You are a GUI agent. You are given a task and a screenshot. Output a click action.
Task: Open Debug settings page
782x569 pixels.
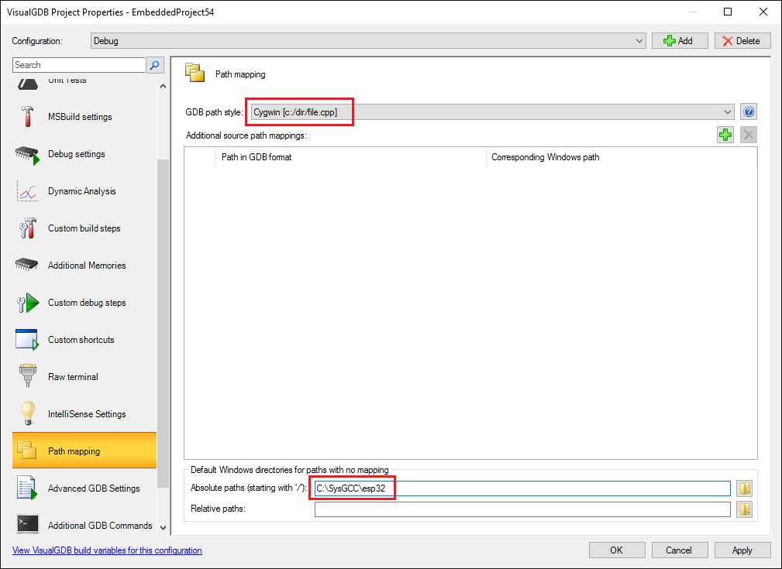(84, 154)
